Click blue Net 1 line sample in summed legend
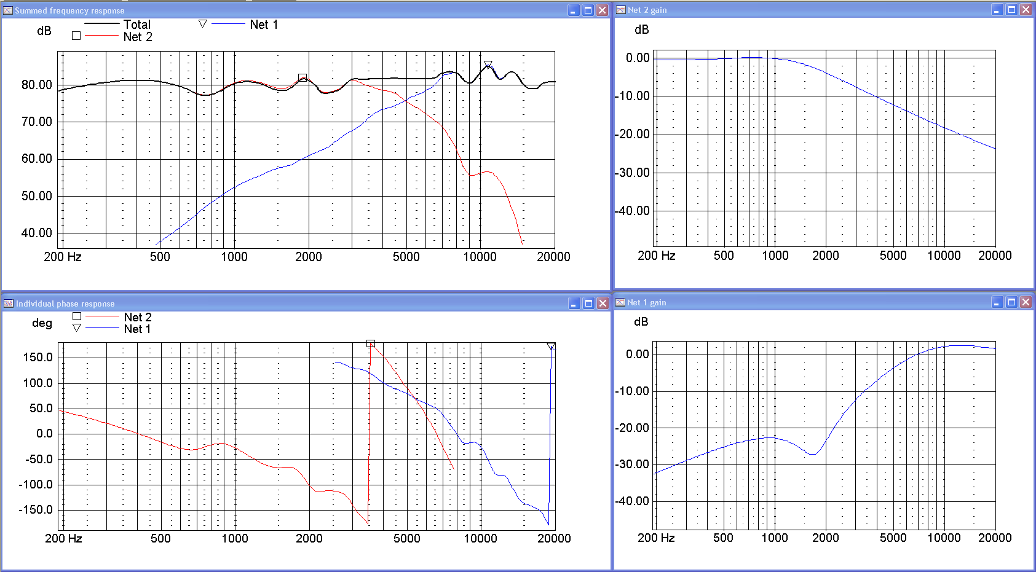The width and height of the screenshot is (1036, 572). pyautogui.click(x=228, y=24)
